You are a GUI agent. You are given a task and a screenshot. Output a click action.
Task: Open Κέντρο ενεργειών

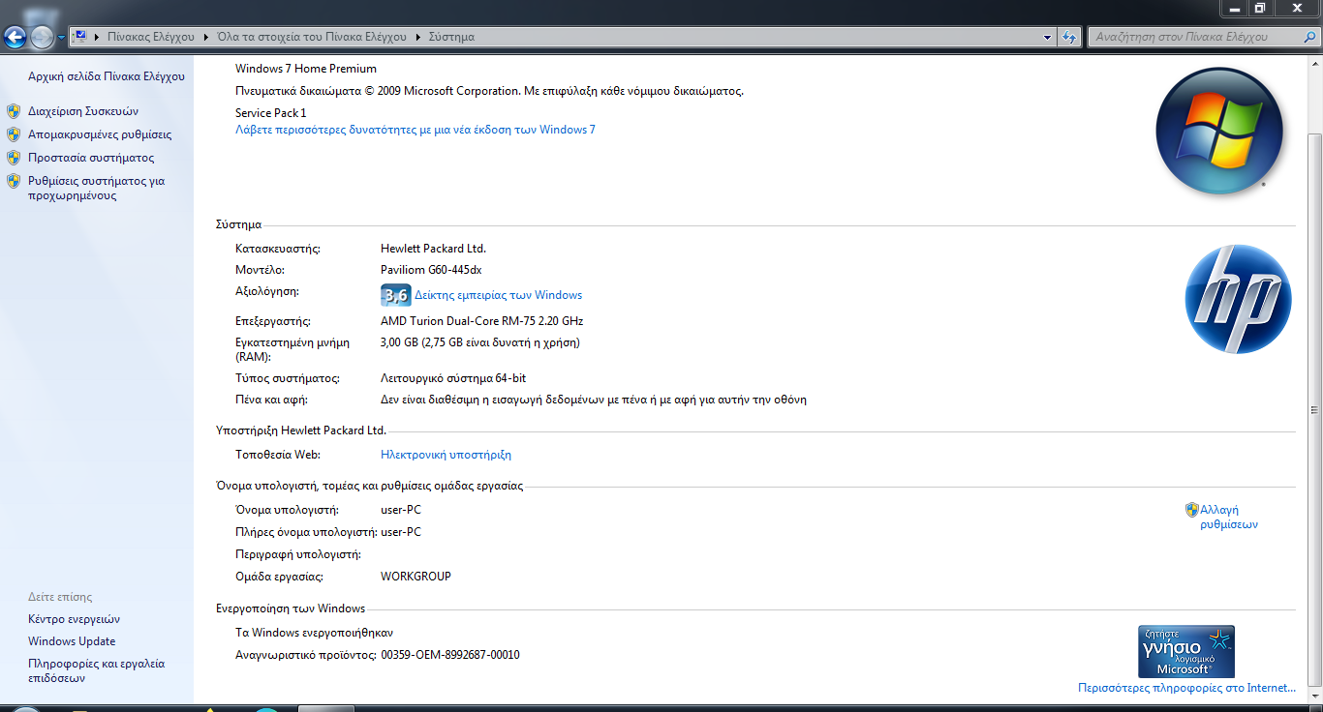[x=75, y=619]
